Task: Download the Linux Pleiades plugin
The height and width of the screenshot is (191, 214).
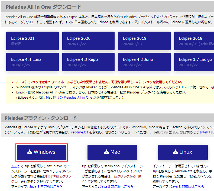Action: [183, 152]
